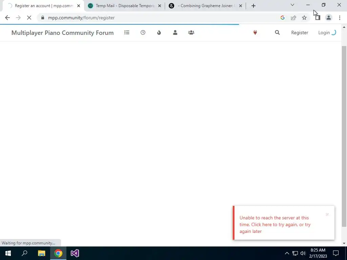Open the Groups people icon
The width and height of the screenshot is (347, 260).
click(191, 32)
